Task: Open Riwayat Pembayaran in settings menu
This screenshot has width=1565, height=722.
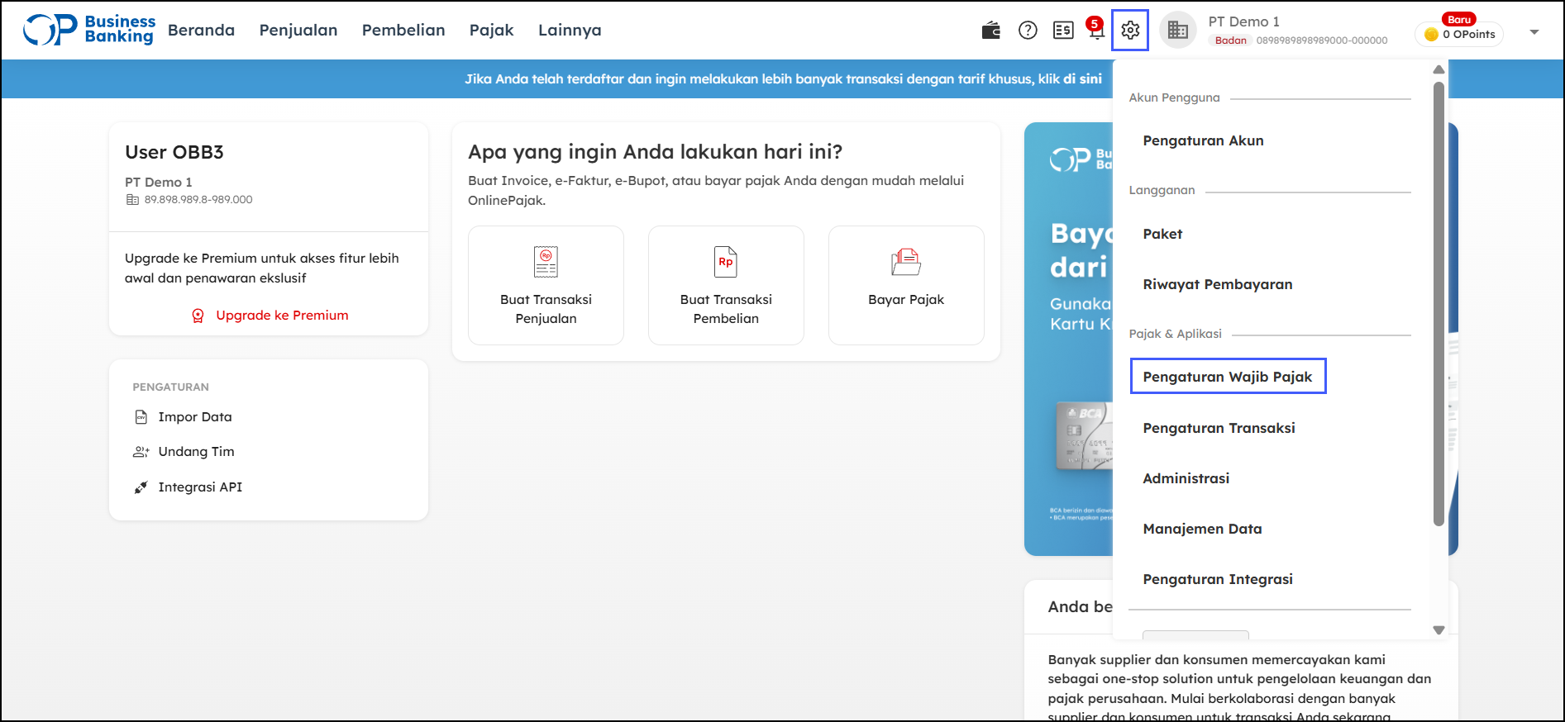Action: (x=1217, y=284)
